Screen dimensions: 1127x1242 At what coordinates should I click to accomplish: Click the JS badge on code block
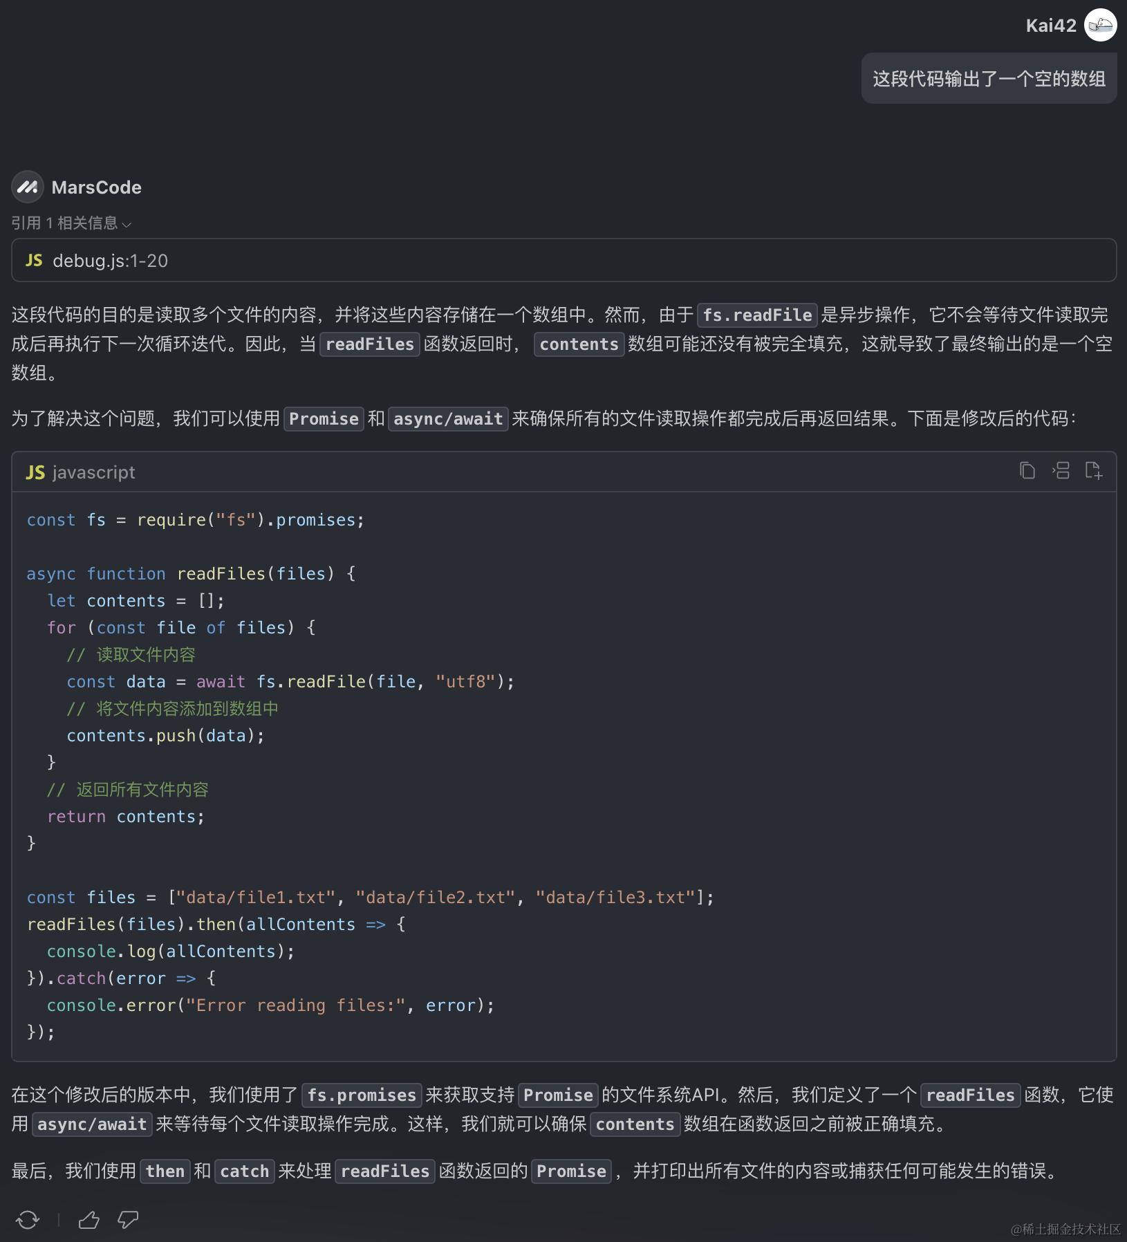tap(35, 472)
